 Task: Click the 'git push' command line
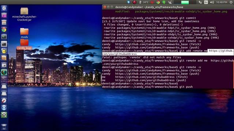[147, 87]
